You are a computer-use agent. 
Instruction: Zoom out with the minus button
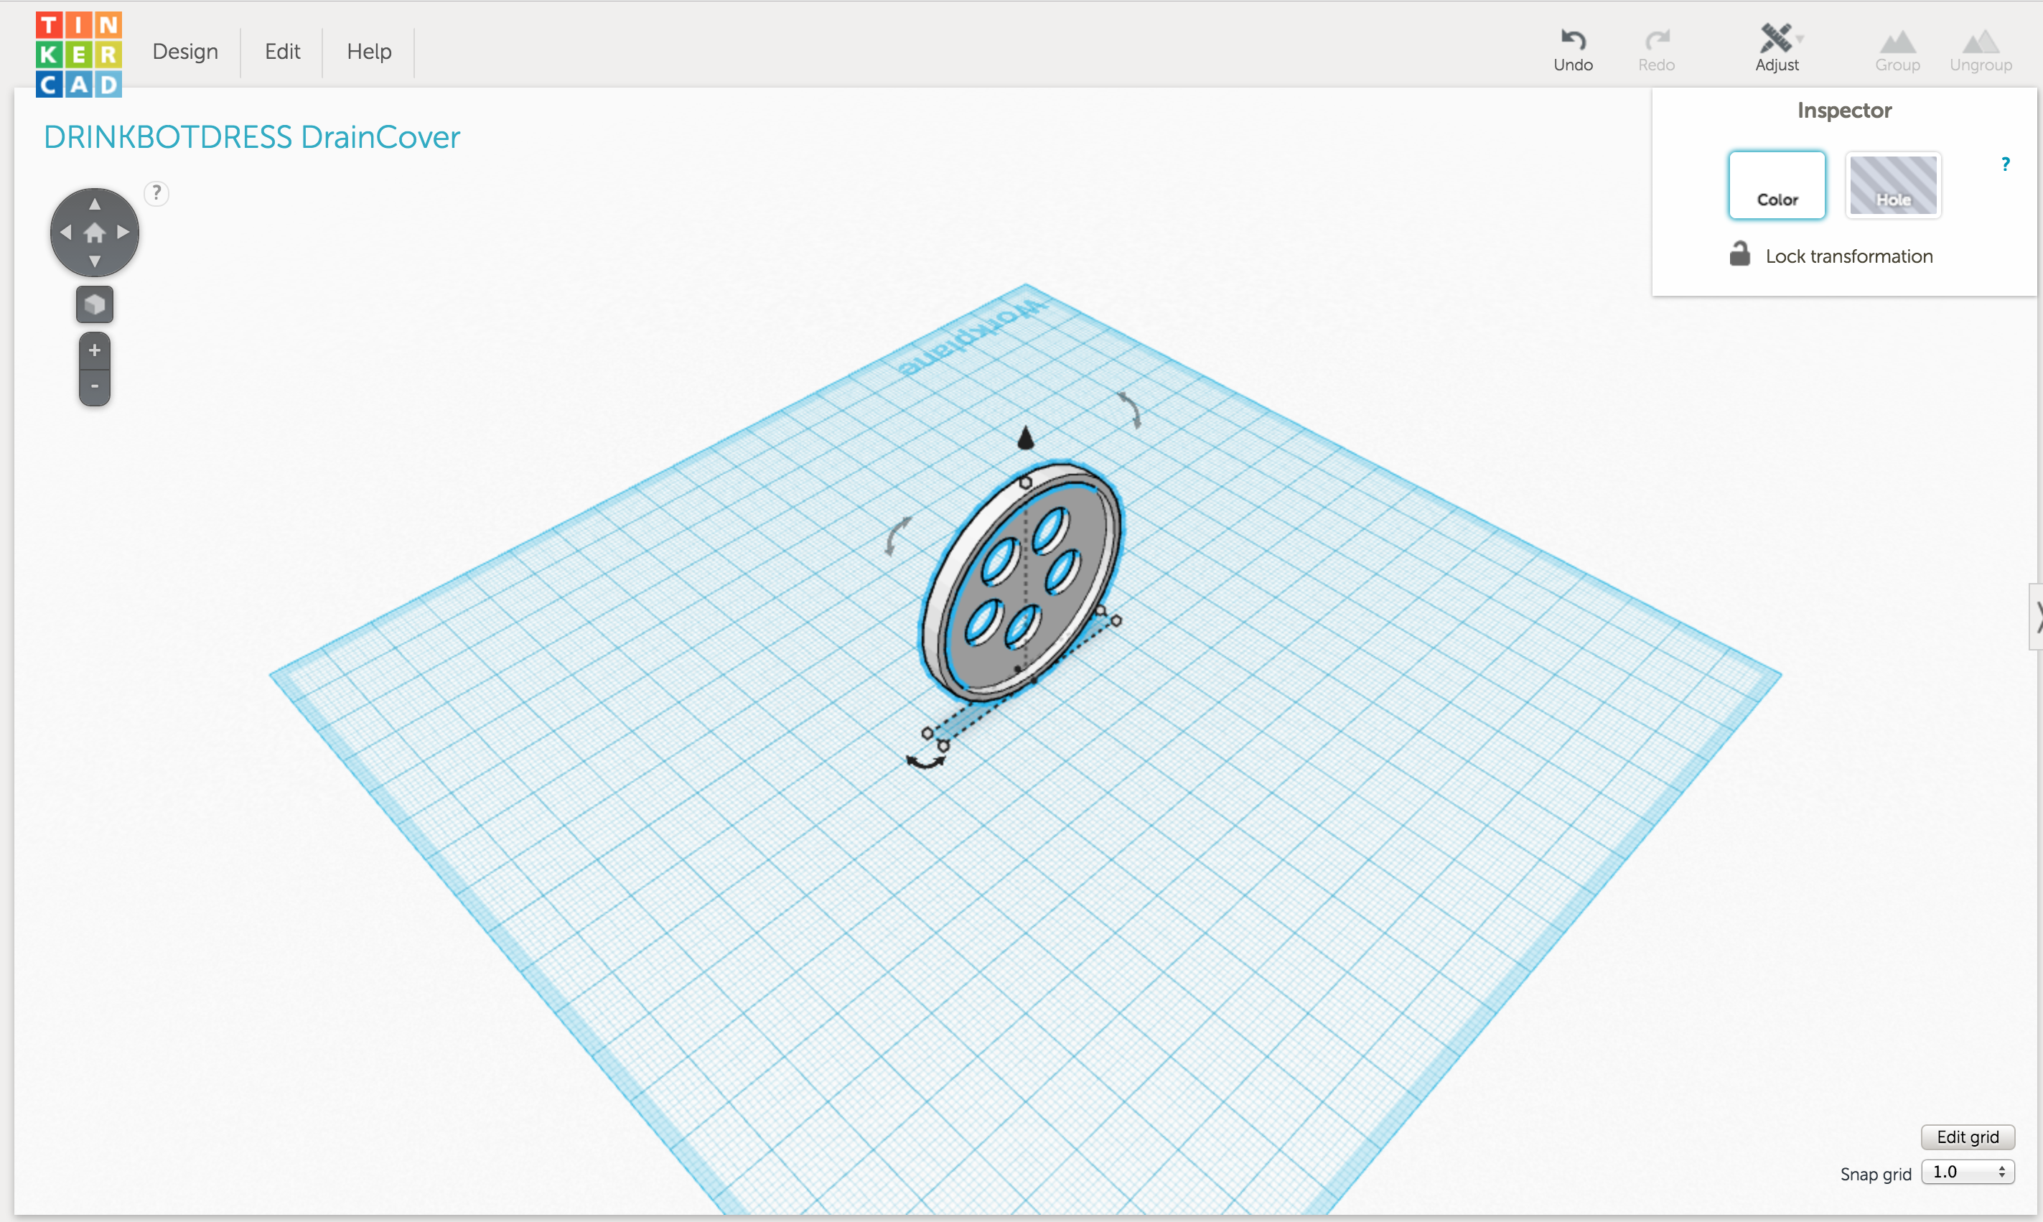tap(95, 386)
